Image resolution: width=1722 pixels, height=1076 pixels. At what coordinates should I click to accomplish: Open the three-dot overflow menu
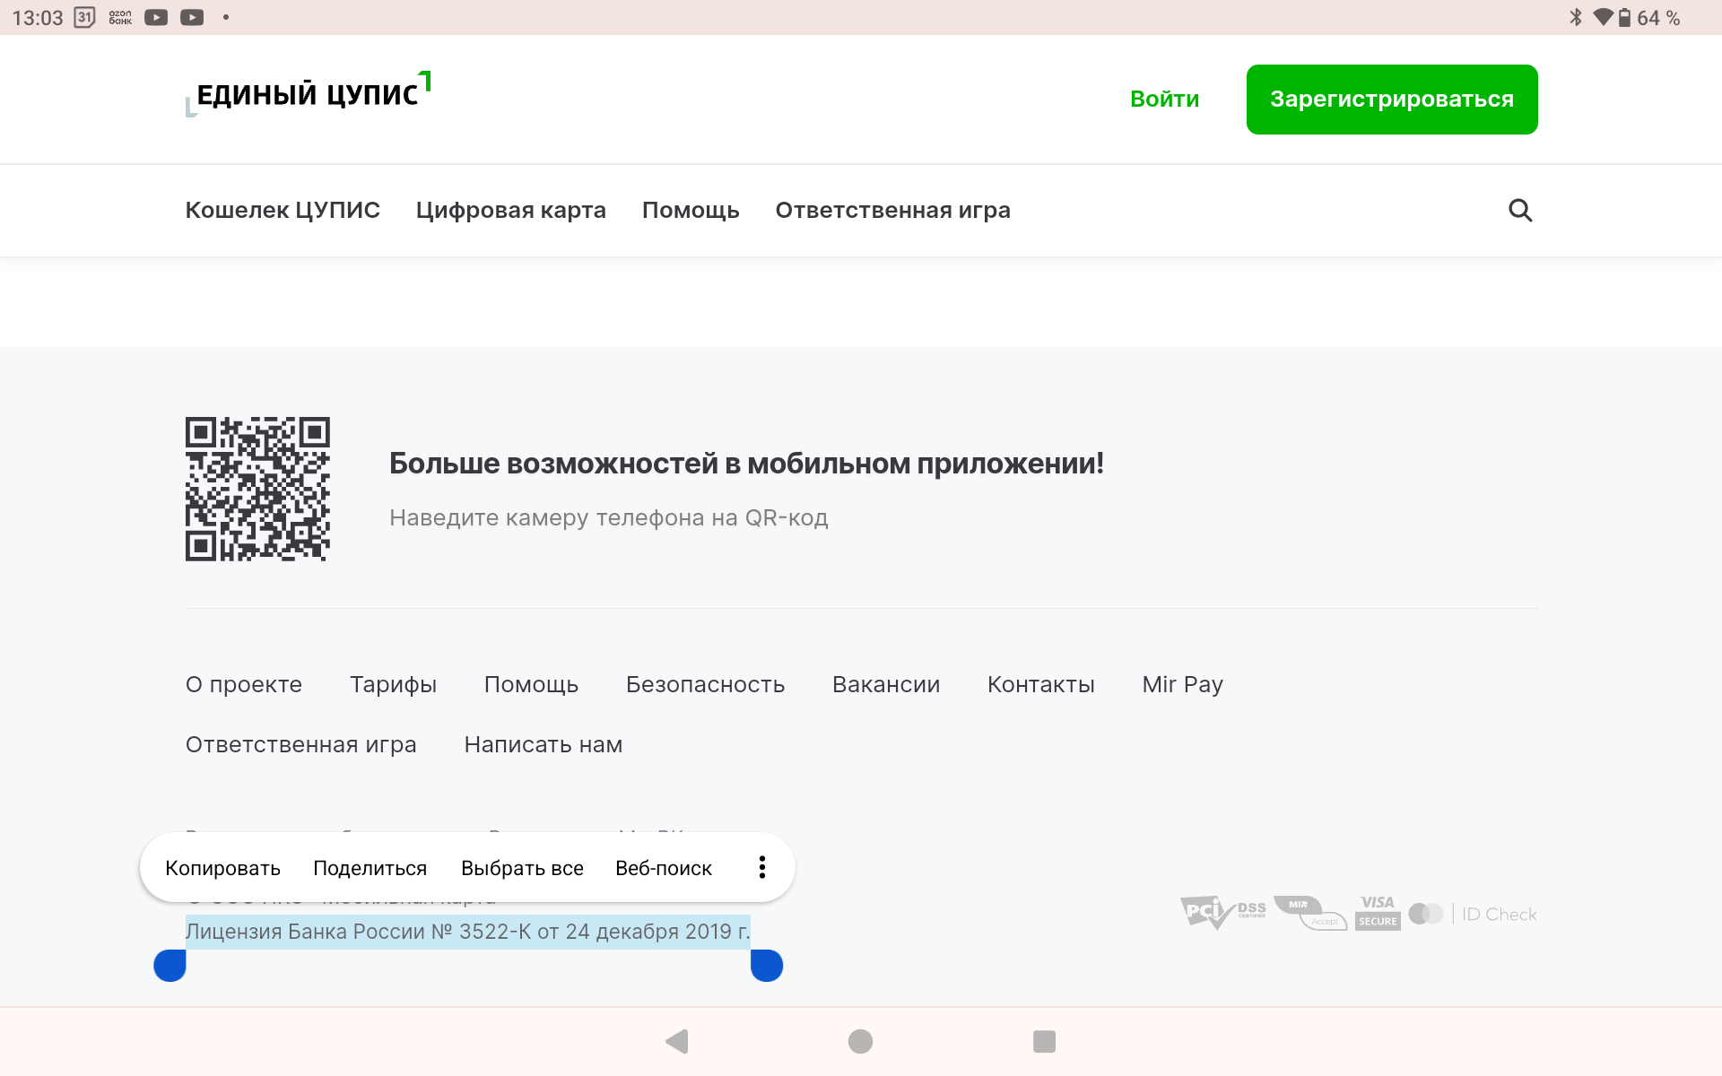coord(761,867)
